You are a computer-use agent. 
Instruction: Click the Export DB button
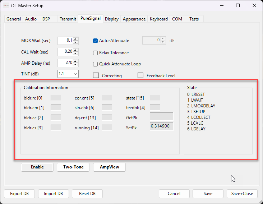click(19, 194)
